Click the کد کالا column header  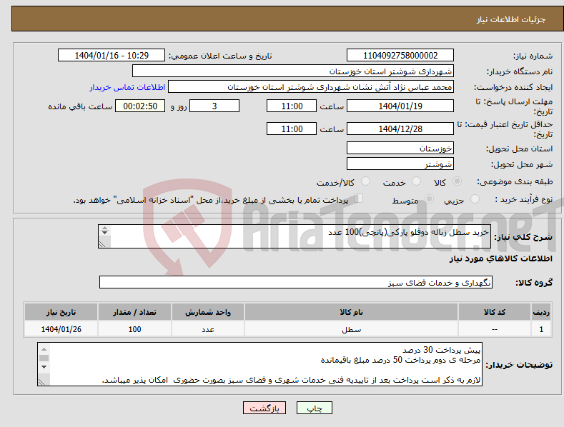tap(494, 312)
